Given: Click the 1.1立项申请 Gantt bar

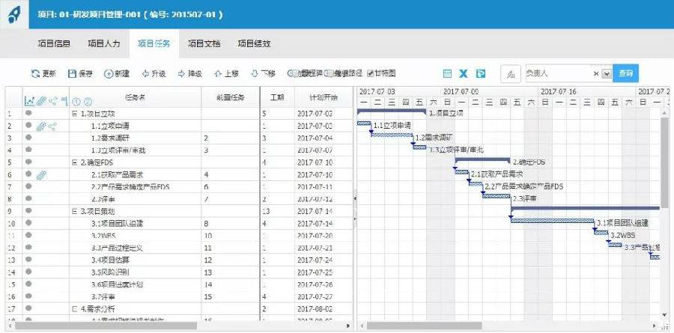Looking at the screenshot, I should (x=364, y=123).
